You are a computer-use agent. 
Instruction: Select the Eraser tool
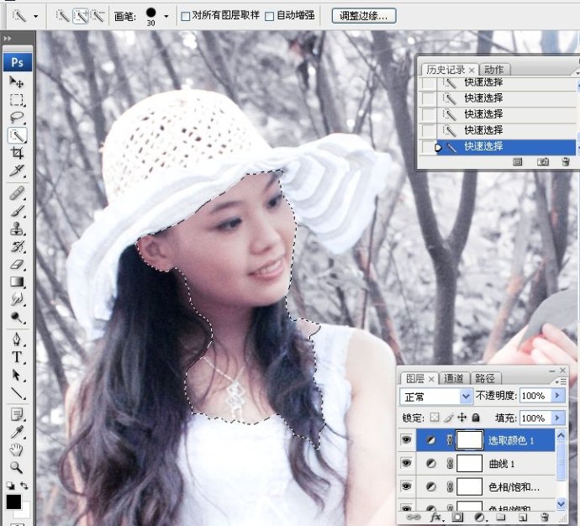pos(16,265)
